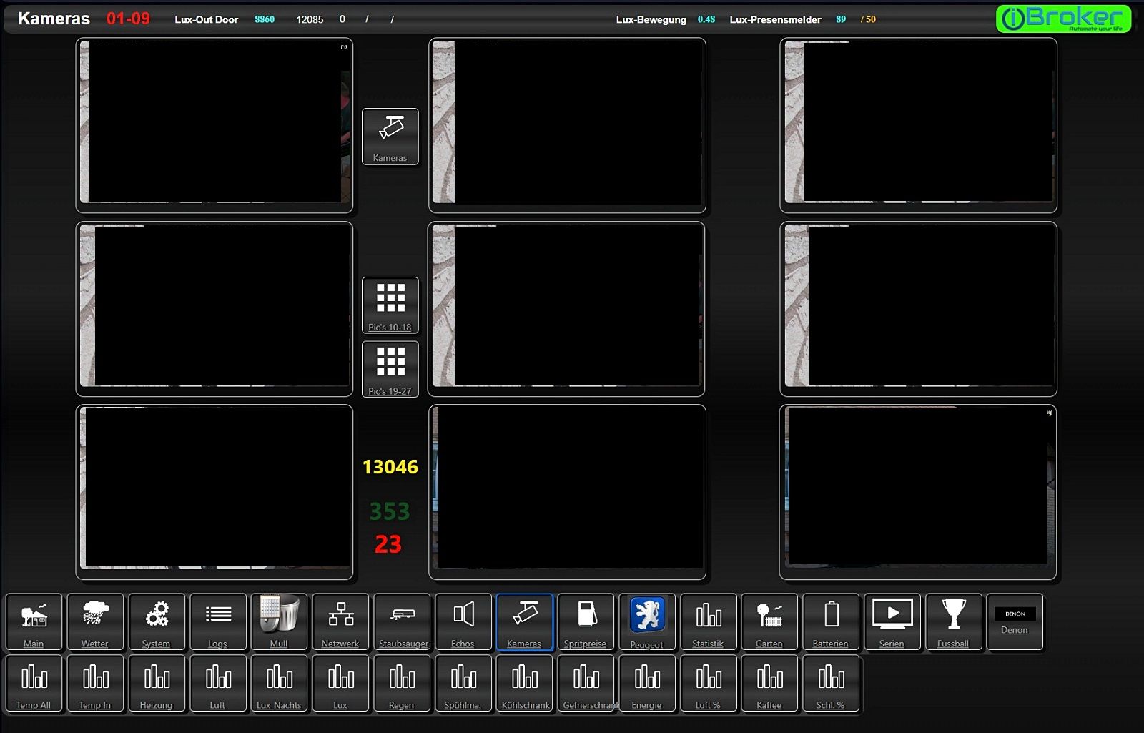Click the red 23 counter

[388, 544]
